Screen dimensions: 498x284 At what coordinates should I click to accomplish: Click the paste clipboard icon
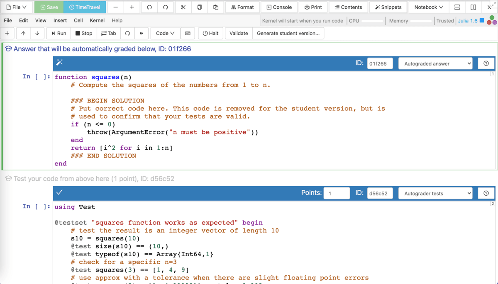(x=216, y=7)
